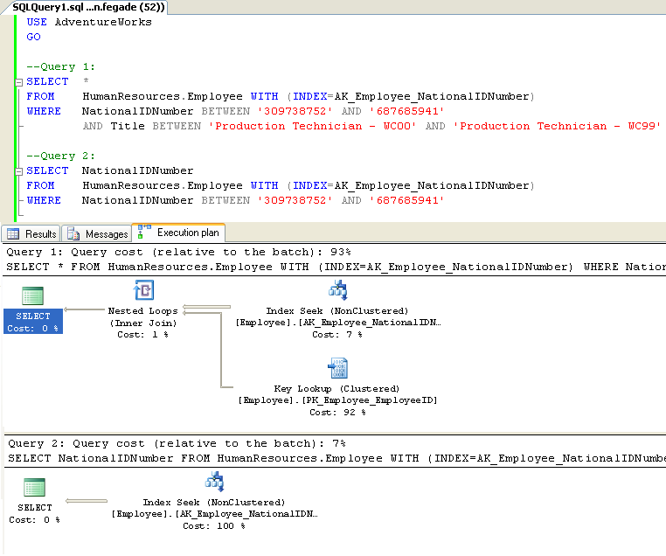Image resolution: width=666 pixels, height=556 pixels.
Task: Click the Query 1 SELECT result icon
Action: click(x=32, y=295)
